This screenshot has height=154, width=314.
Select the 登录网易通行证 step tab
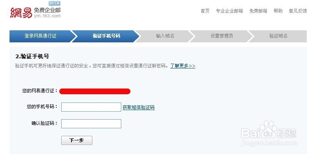[x=41, y=36]
